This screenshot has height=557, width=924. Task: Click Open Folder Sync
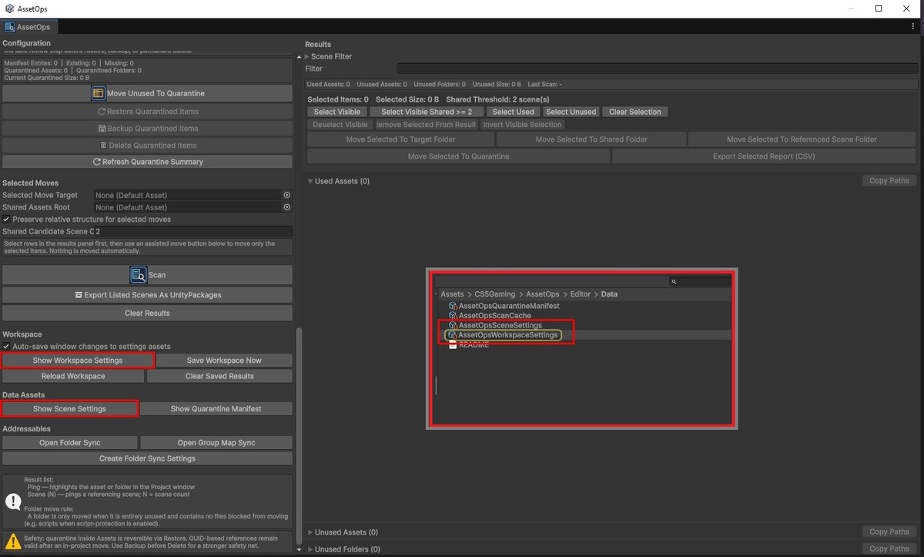(70, 443)
